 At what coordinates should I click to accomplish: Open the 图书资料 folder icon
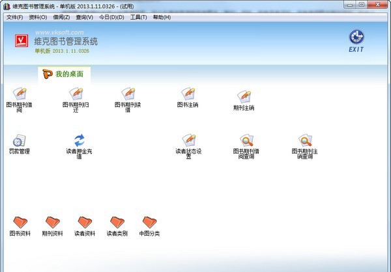20,226
